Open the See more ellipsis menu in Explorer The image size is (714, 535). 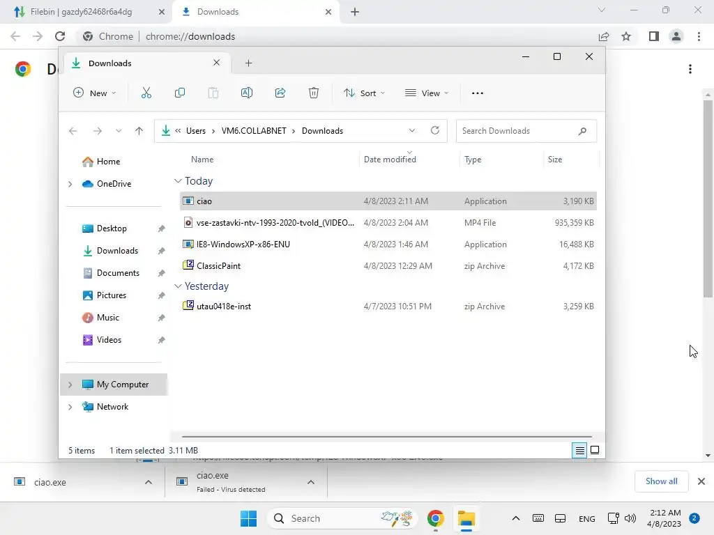[x=477, y=93]
